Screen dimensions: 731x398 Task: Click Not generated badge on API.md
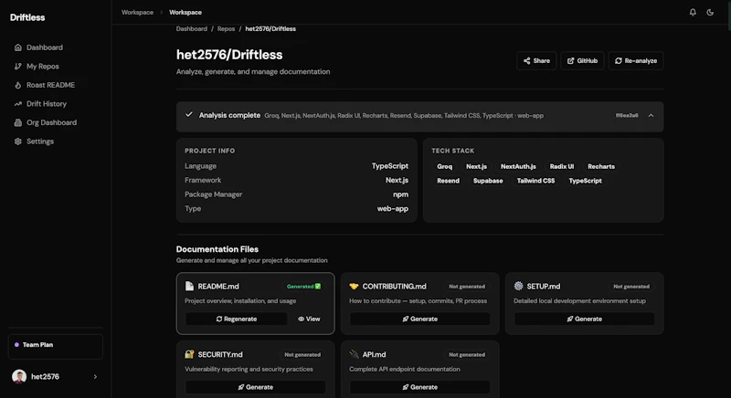[467, 355]
